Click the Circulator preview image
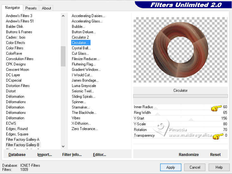 [x=180, y=50]
